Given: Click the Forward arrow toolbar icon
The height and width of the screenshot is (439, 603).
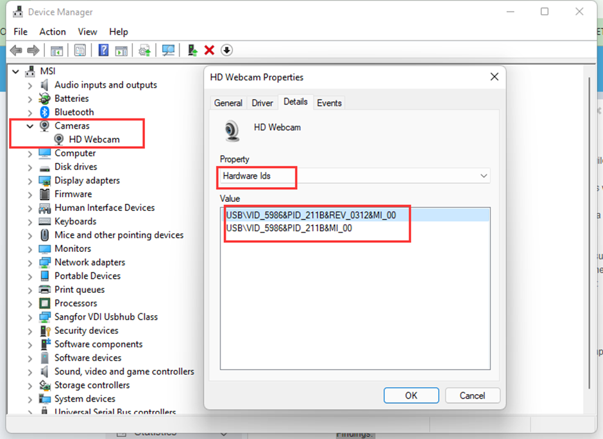Looking at the screenshot, I should pos(33,51).
